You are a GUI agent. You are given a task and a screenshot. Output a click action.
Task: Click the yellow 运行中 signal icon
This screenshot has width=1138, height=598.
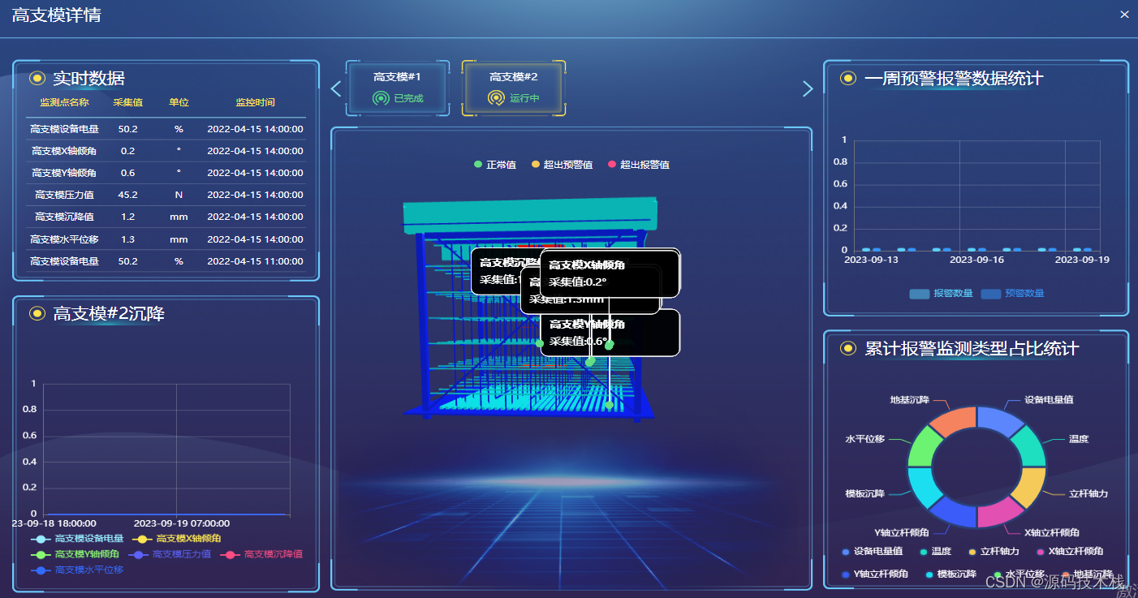tap(497, 98)
